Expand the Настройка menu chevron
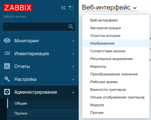 [x=73, y=80]
